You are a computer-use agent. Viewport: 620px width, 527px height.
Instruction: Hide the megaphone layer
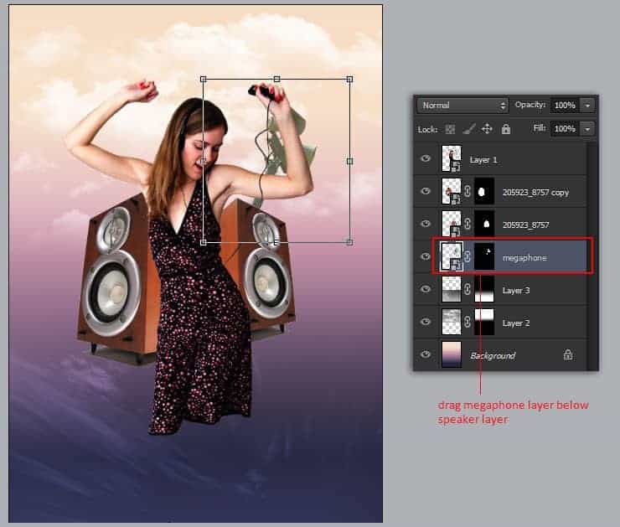point(426,256)
